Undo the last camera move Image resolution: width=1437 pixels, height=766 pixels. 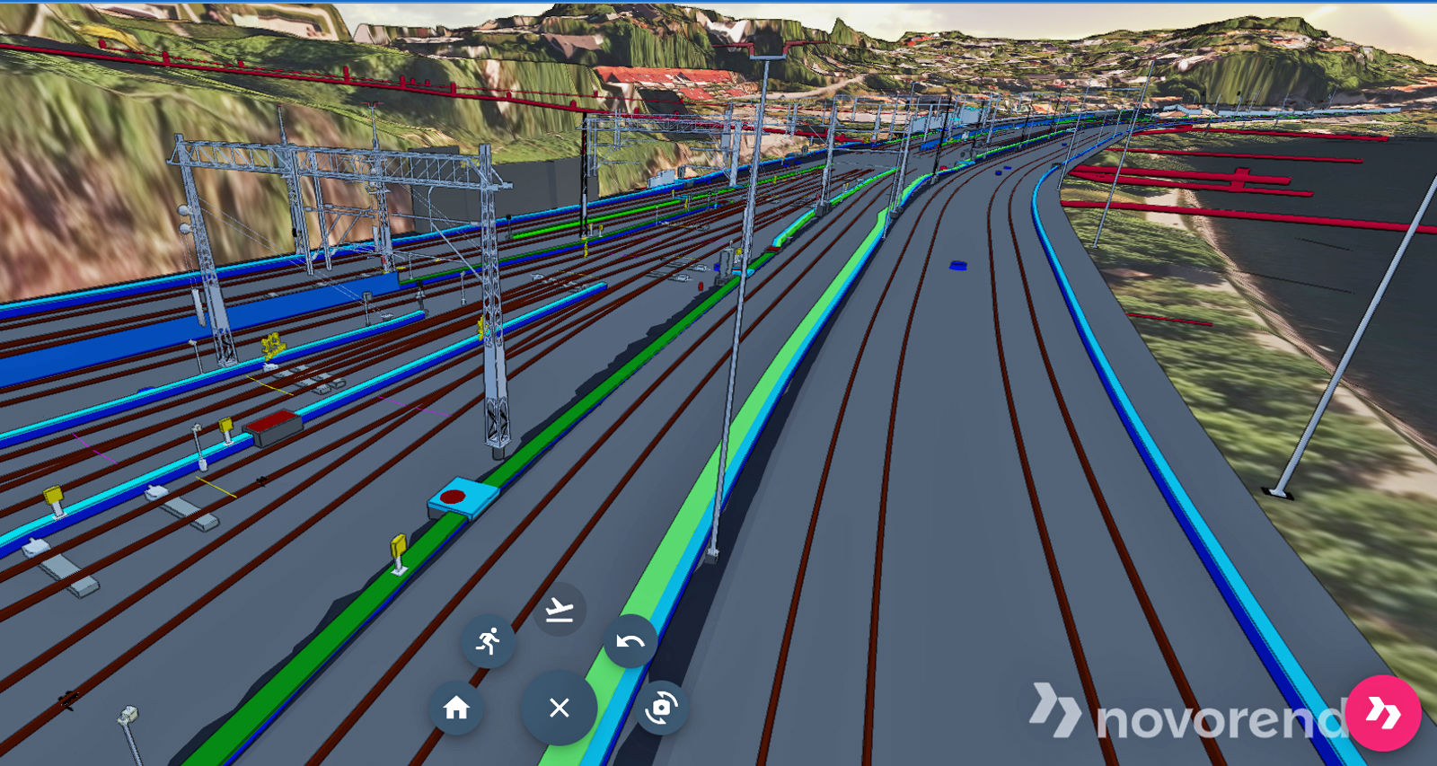pyautogui.click(x=630, y=641)
